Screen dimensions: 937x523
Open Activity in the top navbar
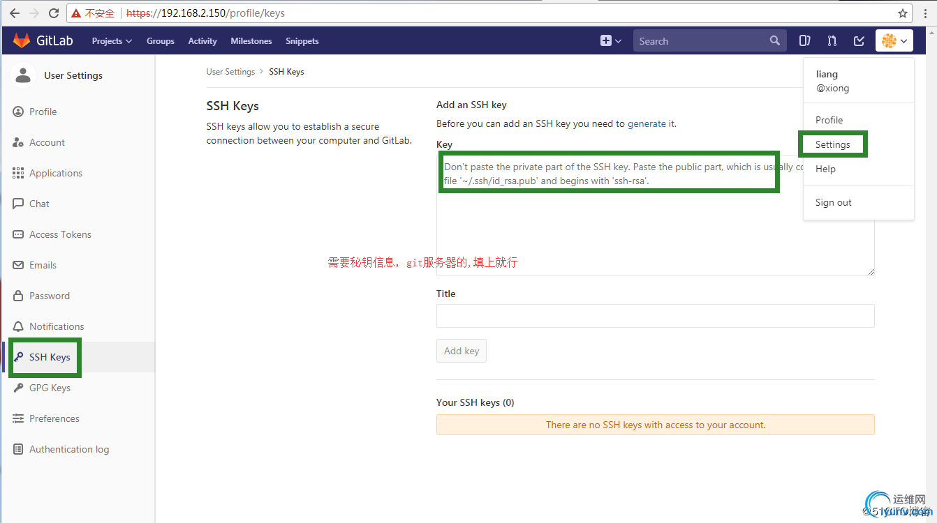coord(202,41)
